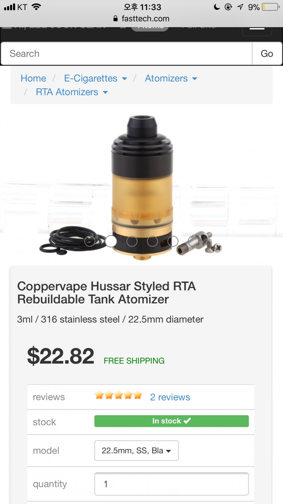The width and height of the screenshot is (283, 504).
Task: Tap the Wi-Fi icon in status bar
Action: pos(36,7)
